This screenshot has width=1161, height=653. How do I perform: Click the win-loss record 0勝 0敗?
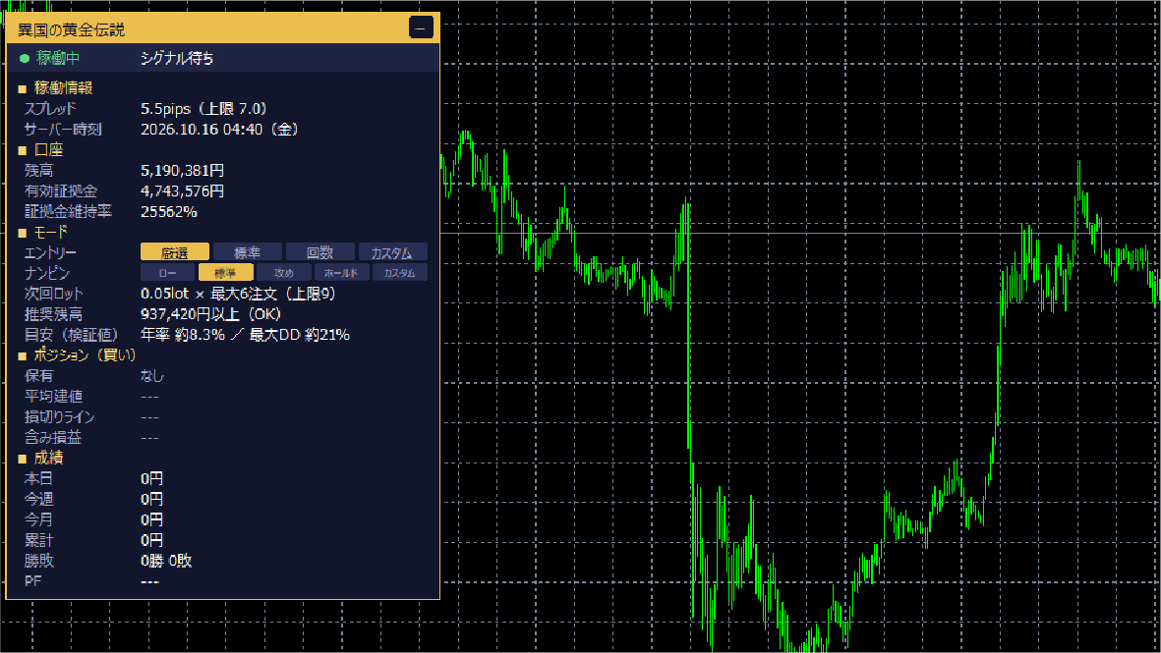pyautogui.click(x=166, y=562)
